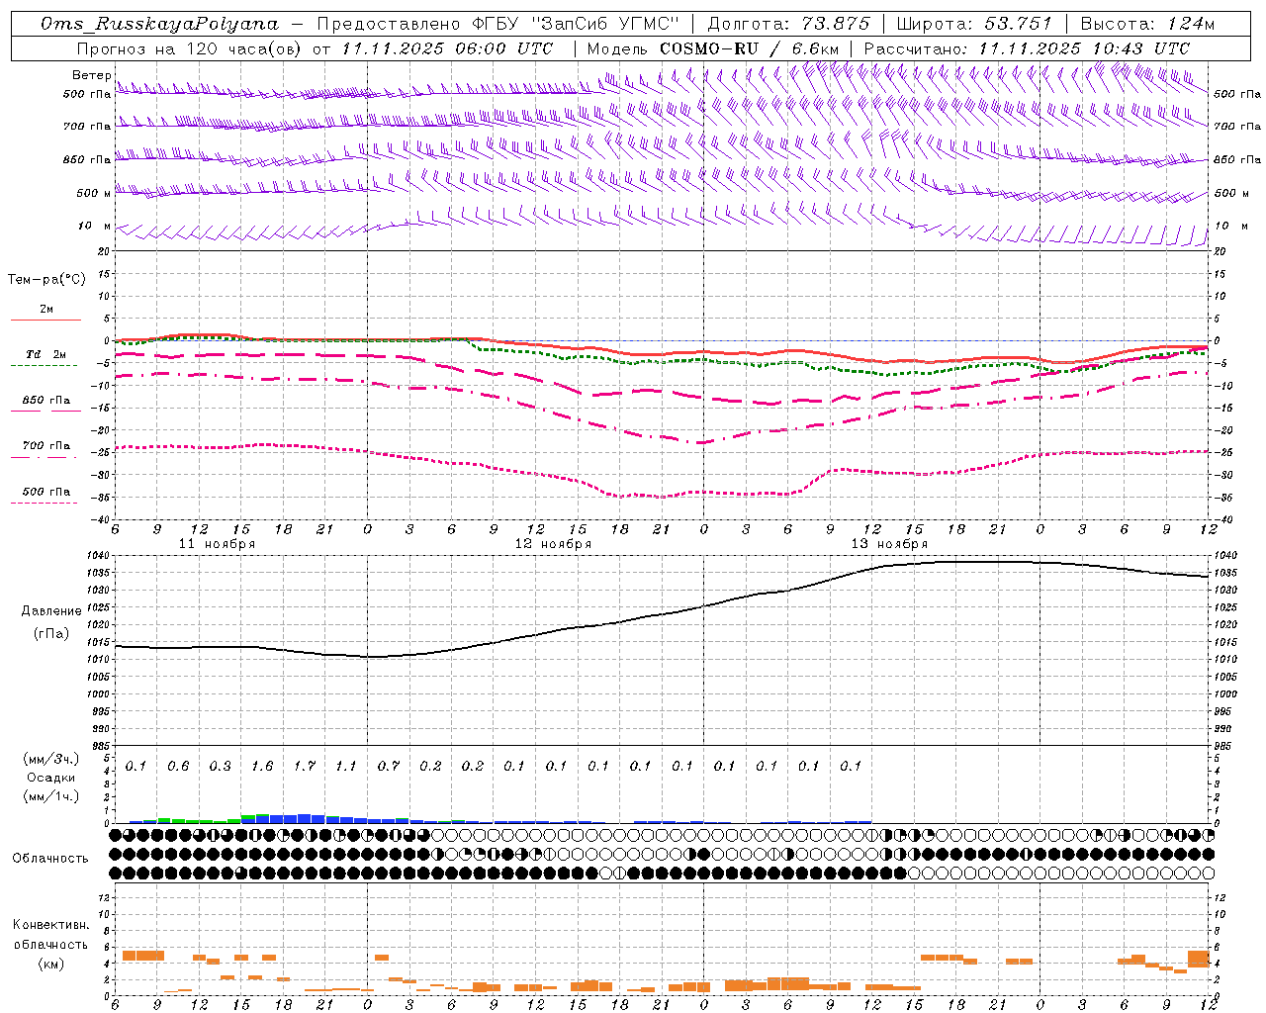Click the '(мм/1ч.)' precipitation unit label

51,795
